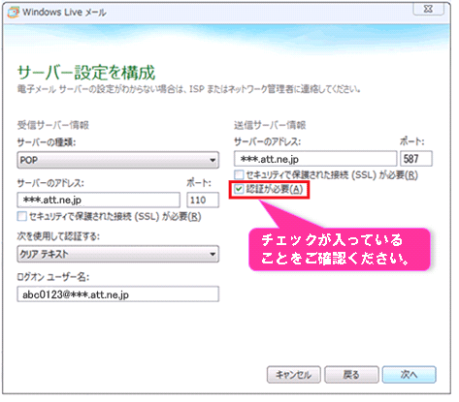Click the pink callout confirmation note
Image resolution: width=459 pixels, height=402 pixels.
click(340, 249)
